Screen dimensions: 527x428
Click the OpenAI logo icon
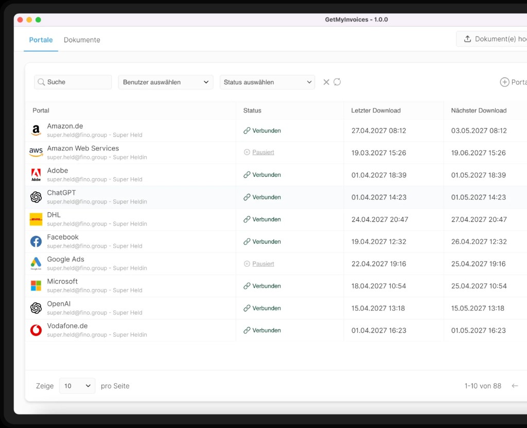(x=36, y=308)
